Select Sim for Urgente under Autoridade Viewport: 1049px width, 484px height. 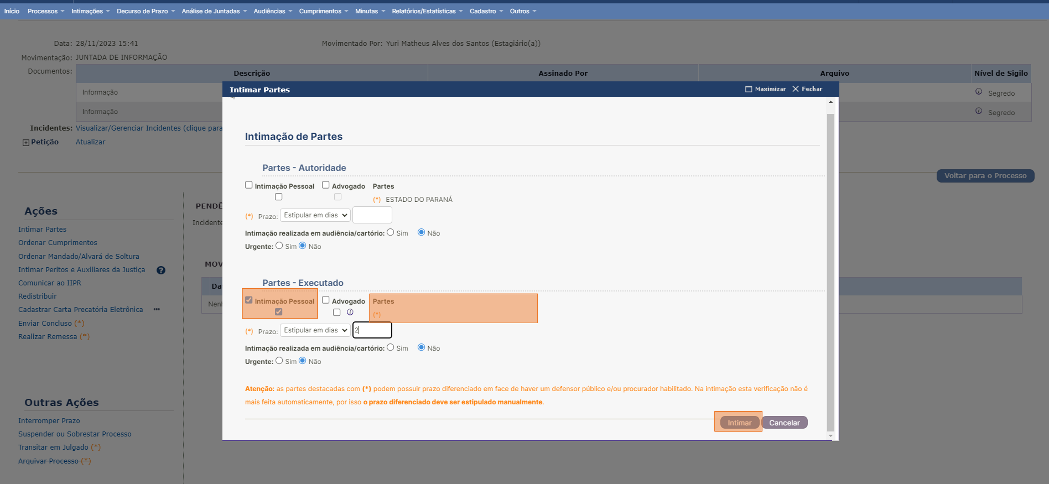coord(279,245)
